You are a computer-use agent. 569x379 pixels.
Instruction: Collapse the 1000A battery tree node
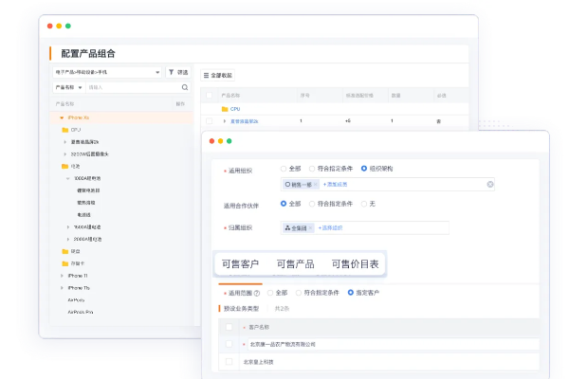[68, 178]
